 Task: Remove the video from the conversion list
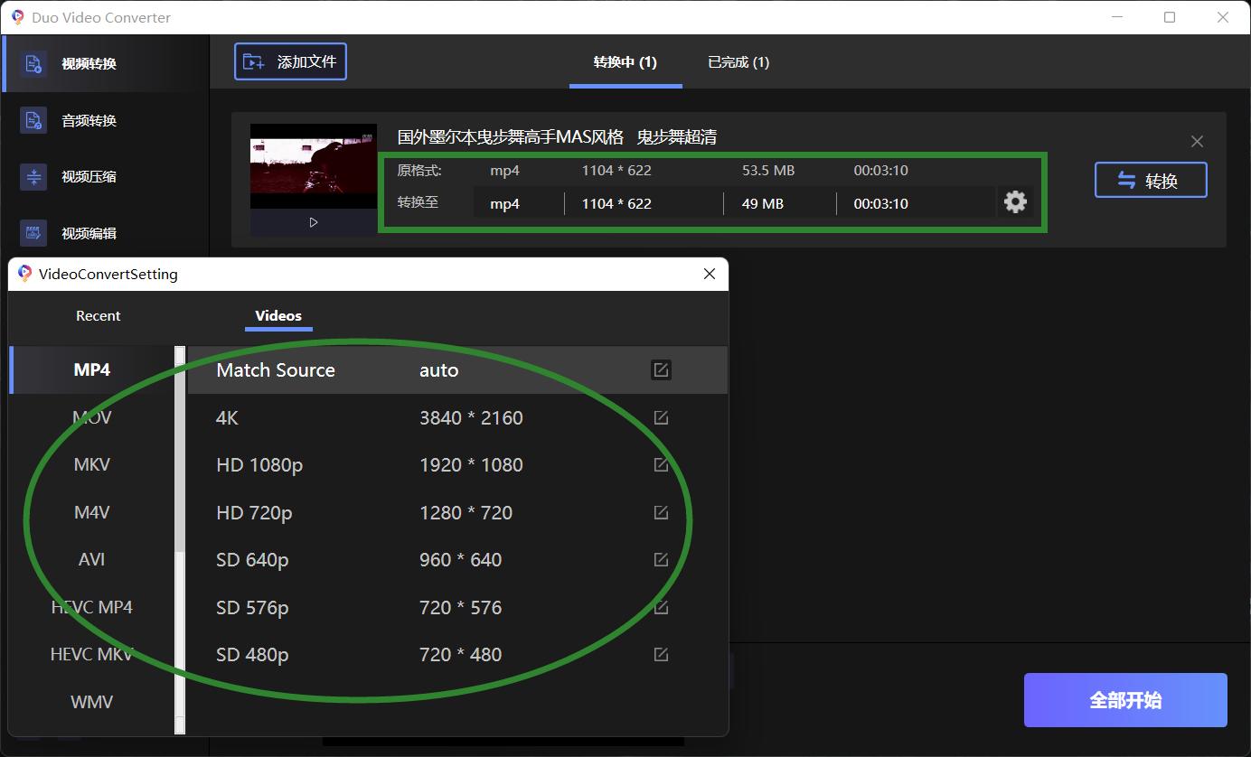click(1197, 142)
